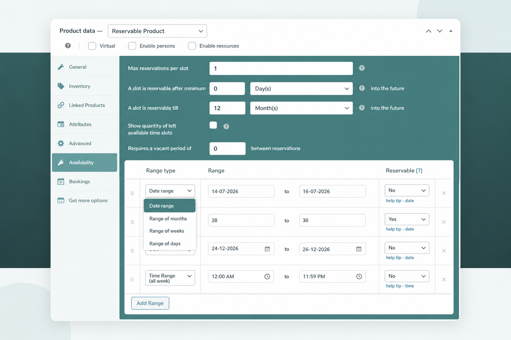Click help icon next to Month(s) dropdown

362,108
